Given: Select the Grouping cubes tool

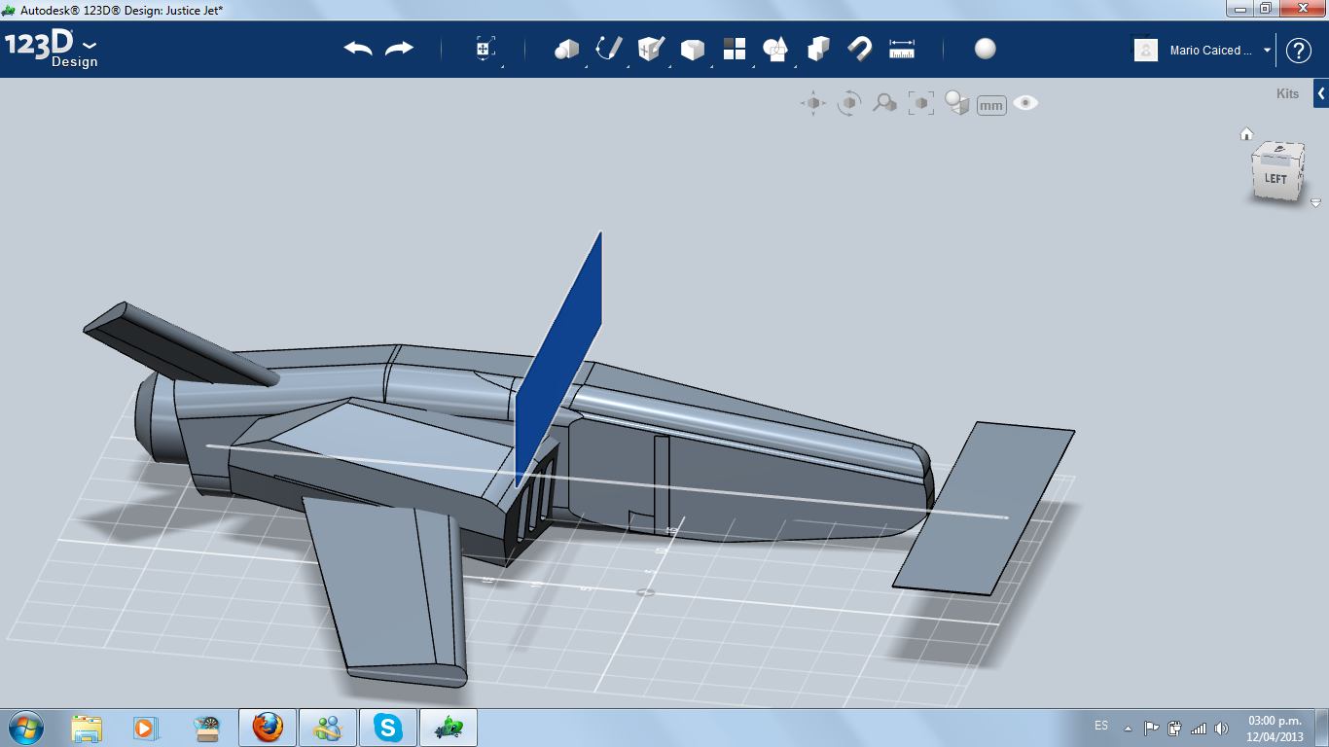Looking at the screenshot, I should 819,49.
